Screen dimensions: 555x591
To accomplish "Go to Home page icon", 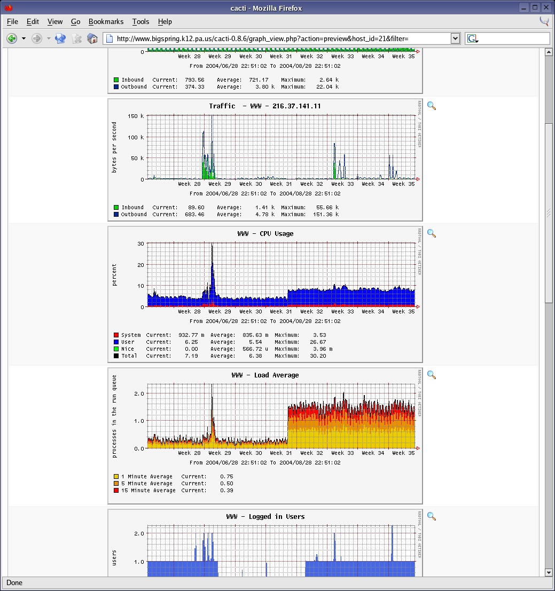I will [x=92, y=38].
